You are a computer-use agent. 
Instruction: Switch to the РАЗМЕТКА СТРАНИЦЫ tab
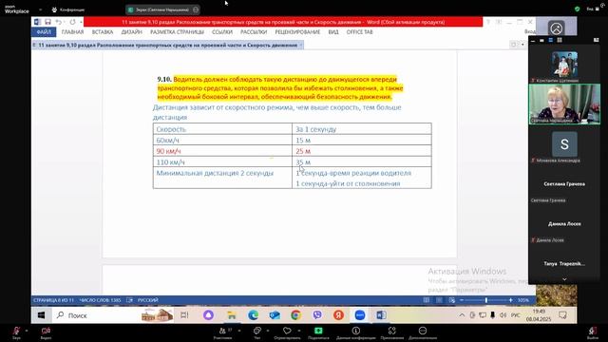[177, 32]
